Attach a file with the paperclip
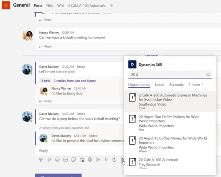The image size is (221, 177). click(x=49, y=160)
